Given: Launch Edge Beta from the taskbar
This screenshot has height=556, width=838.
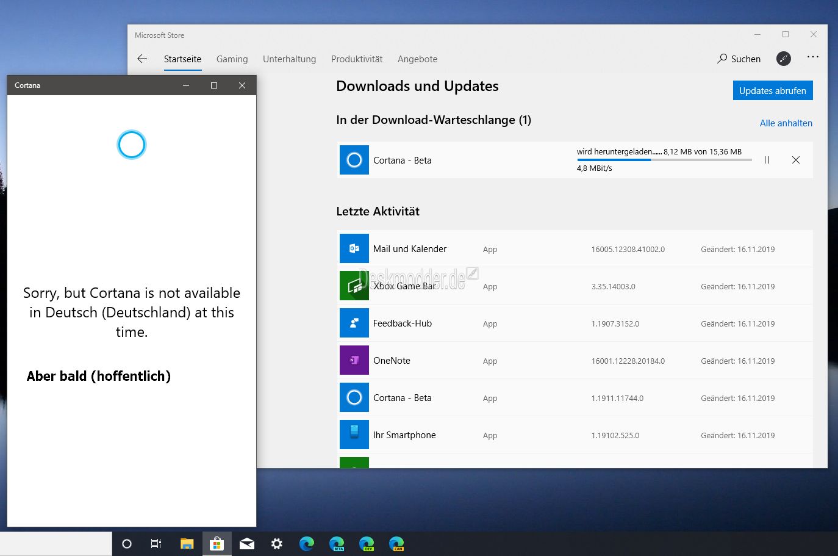Looking at the screenshot, I should 337,544.
